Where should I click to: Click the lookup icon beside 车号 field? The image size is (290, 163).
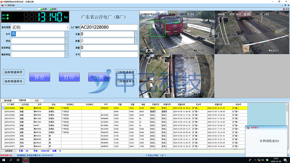(x=67, y=34)
